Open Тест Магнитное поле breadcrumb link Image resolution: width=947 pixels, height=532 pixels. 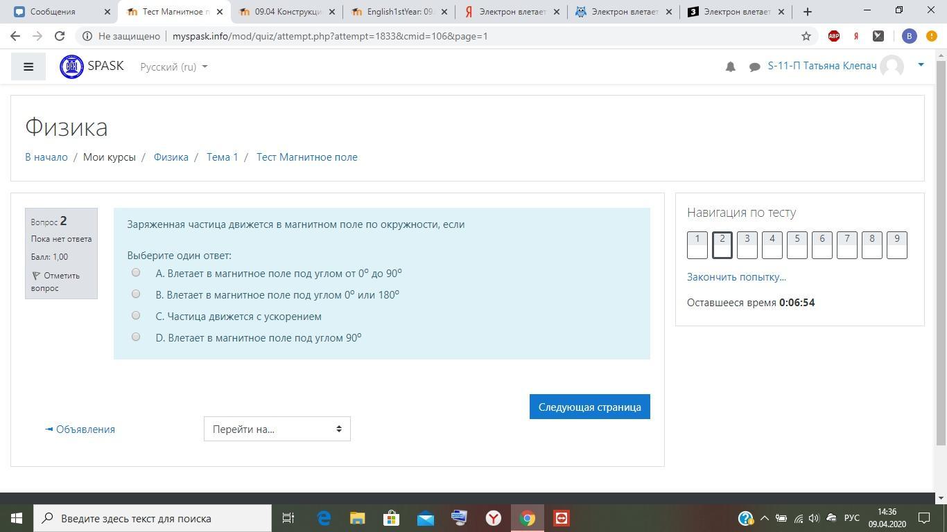[x=307, y=157]
